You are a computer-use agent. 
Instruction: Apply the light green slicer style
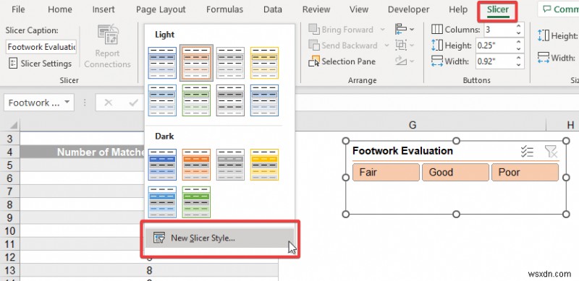(x=196, y=100)
